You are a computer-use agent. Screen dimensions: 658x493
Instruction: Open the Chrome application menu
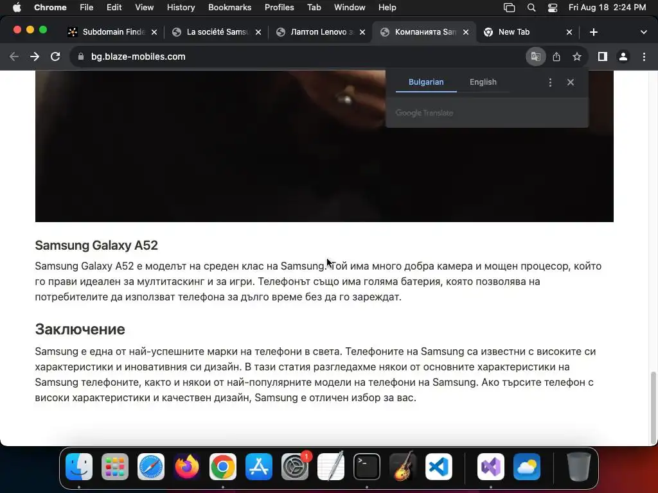click(x=50, y=8)
